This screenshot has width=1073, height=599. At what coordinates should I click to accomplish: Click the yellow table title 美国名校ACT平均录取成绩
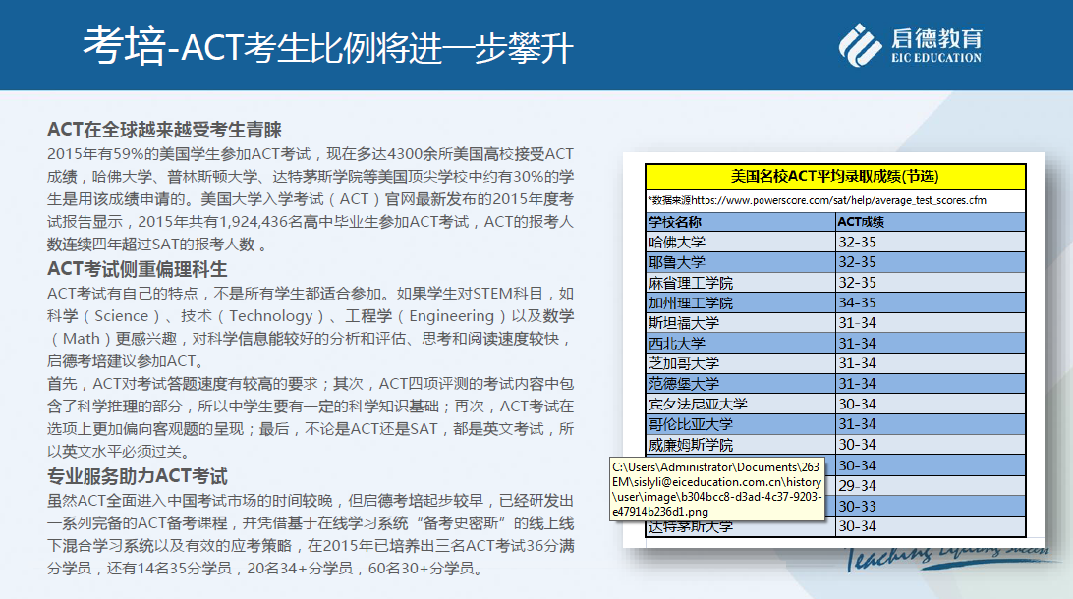tap(834, 177)
